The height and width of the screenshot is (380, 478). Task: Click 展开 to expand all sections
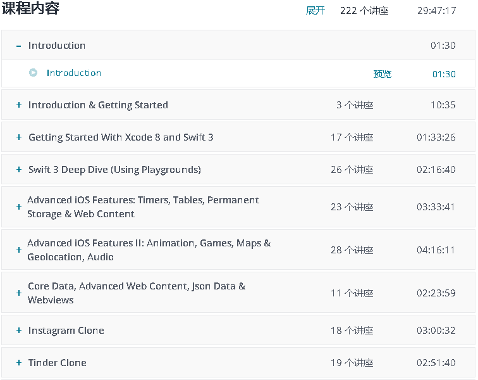[x=316, y=11]
